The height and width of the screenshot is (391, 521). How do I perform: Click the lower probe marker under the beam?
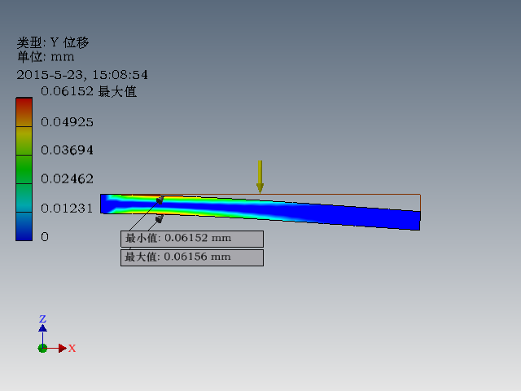[x=160, y=218]
